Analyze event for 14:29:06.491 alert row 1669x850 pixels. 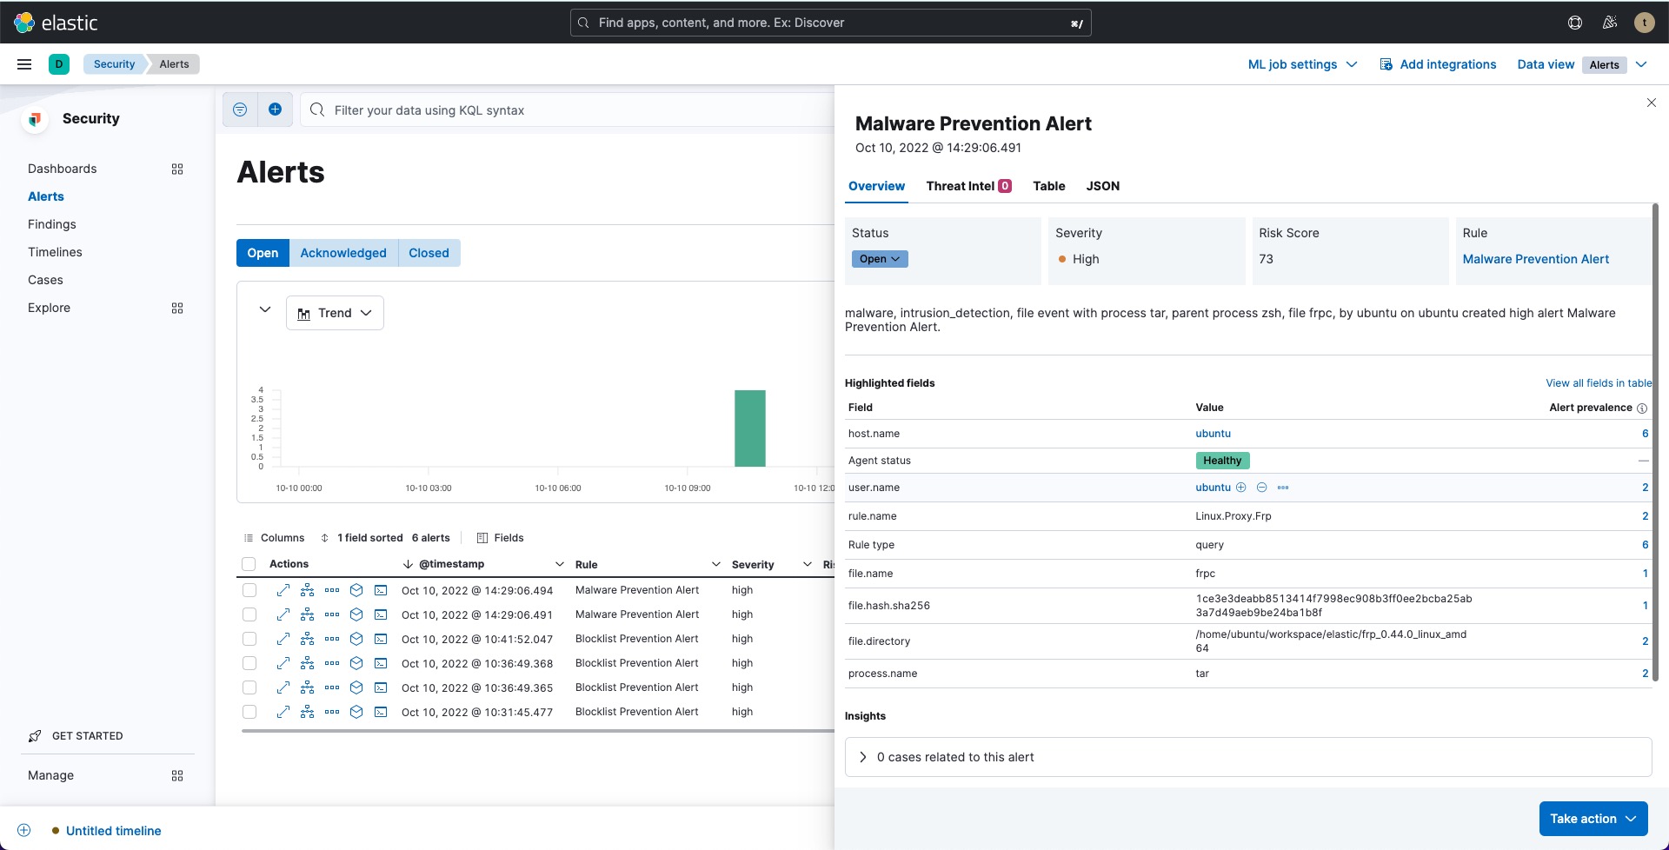point(307,614)
